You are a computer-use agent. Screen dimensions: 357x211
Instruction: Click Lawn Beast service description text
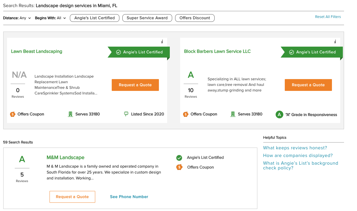tap(66, 85)
